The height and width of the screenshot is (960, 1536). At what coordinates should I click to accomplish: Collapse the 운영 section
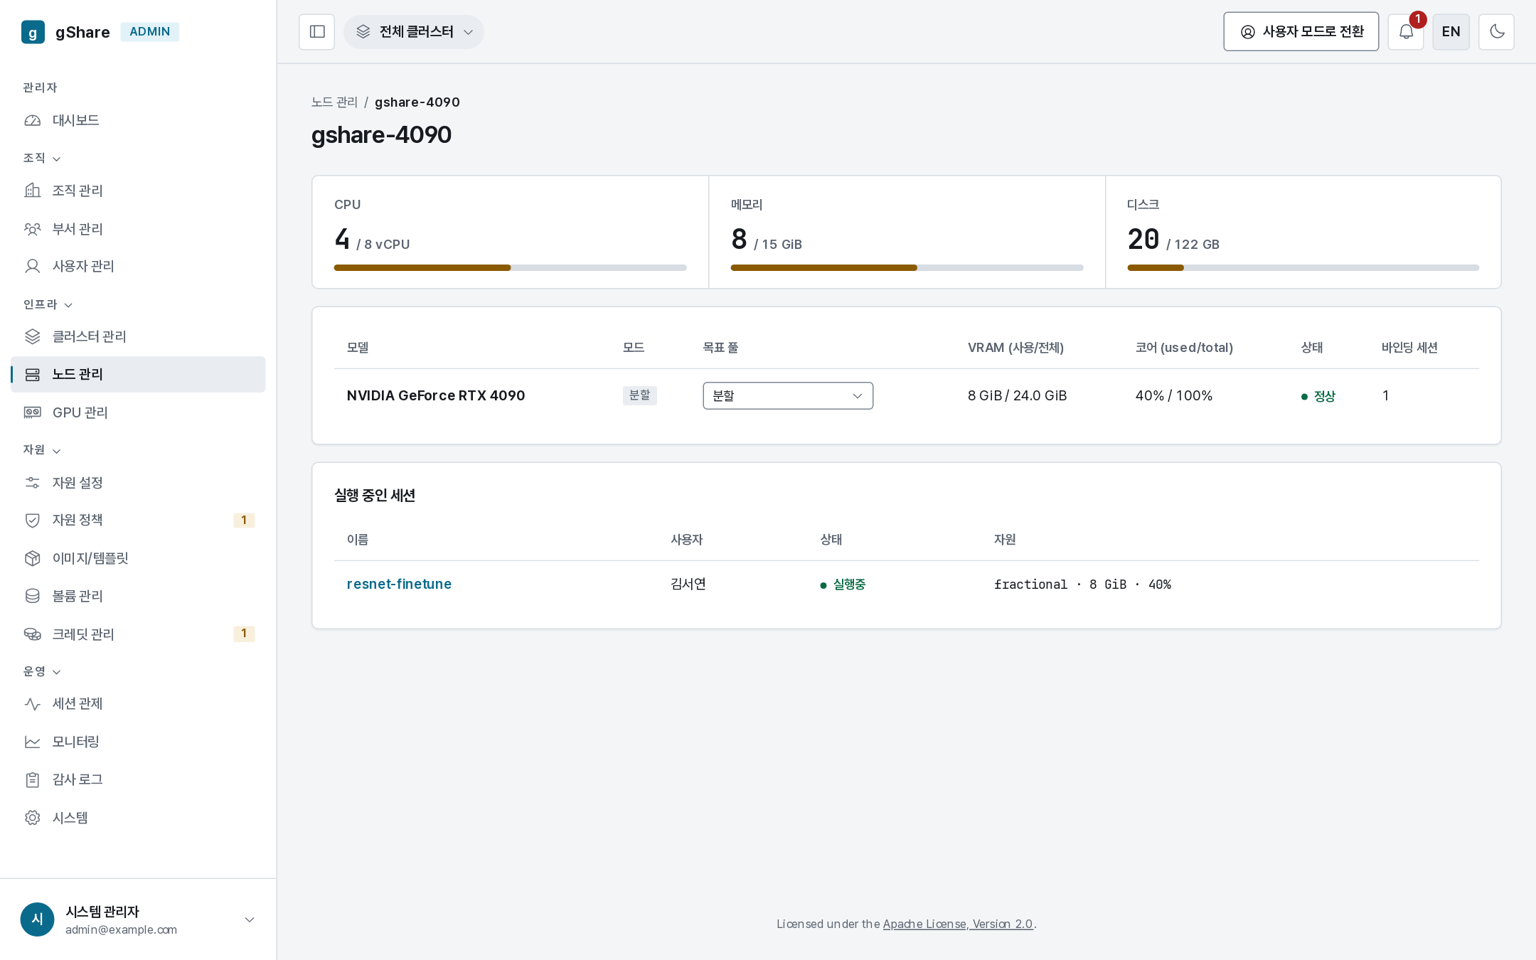[42, 671]
